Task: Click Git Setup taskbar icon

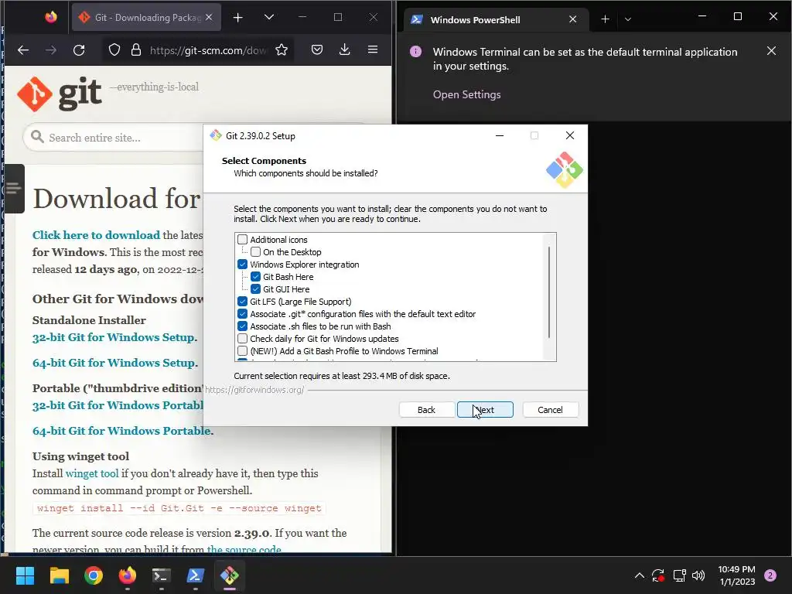Action: 229,575
